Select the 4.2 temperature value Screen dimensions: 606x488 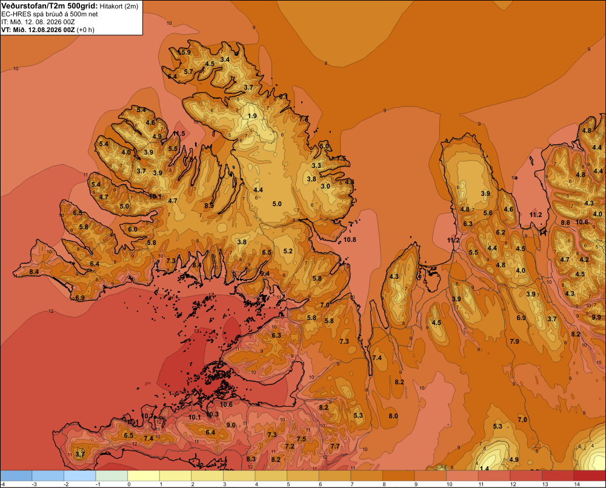[x=584, y=260]
